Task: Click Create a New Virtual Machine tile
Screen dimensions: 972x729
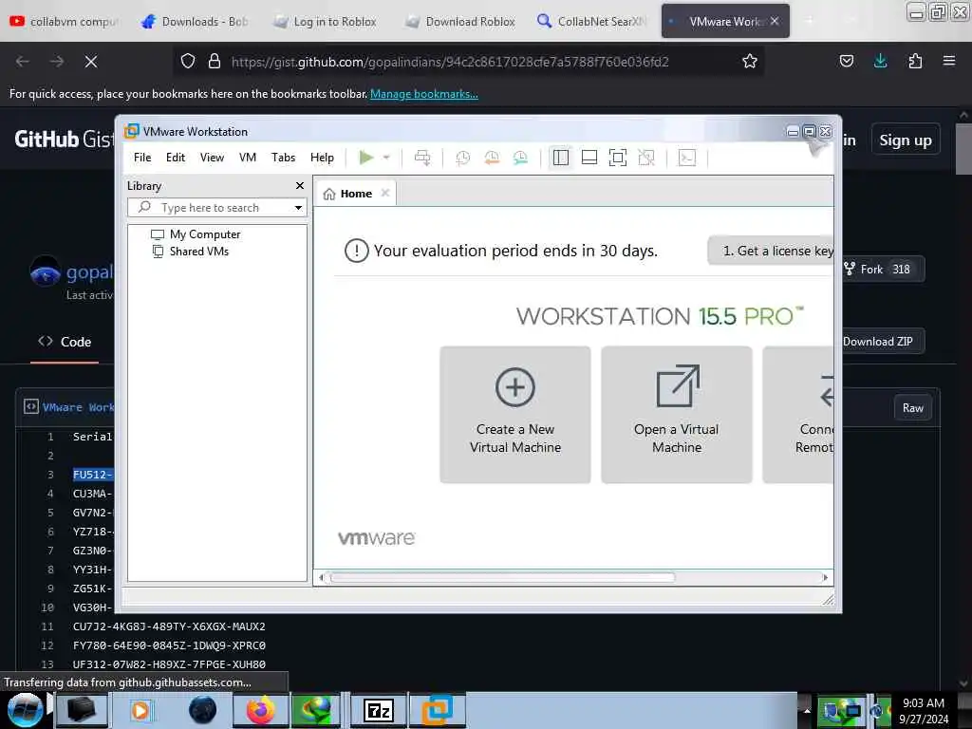Action: [515, 414]
